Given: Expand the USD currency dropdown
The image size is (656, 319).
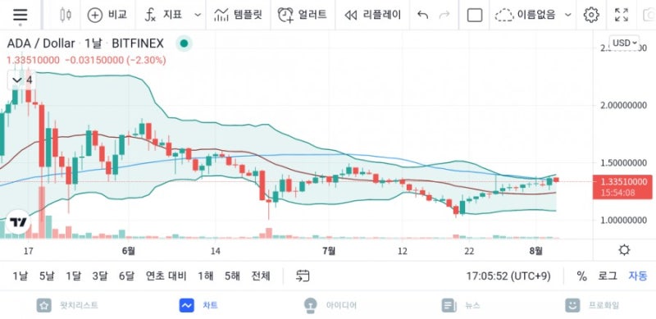Looking at the screenshot, I should pyautogui.click(x=625, y=43).
